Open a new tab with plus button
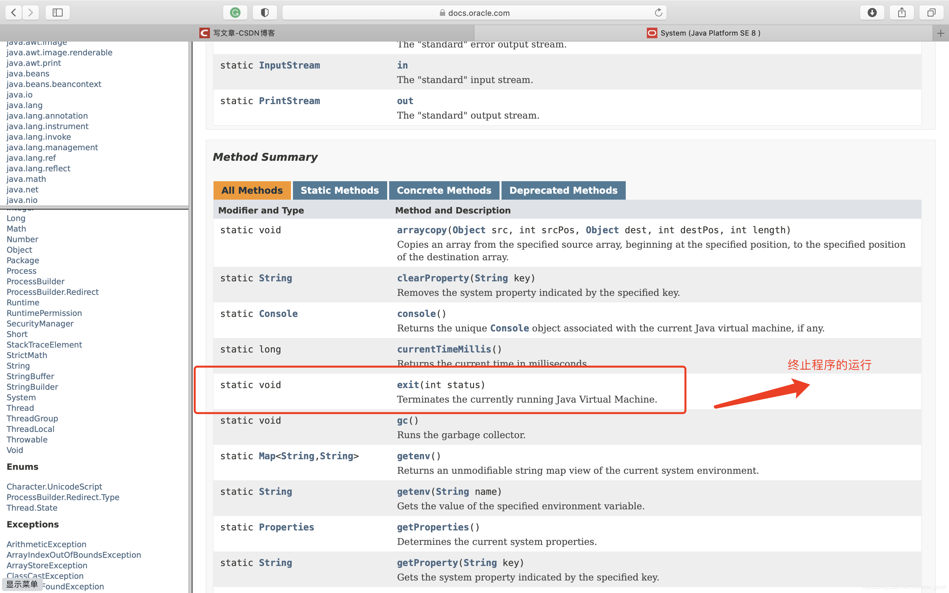This screenshot has width=949, height=593. click(940, 33)
